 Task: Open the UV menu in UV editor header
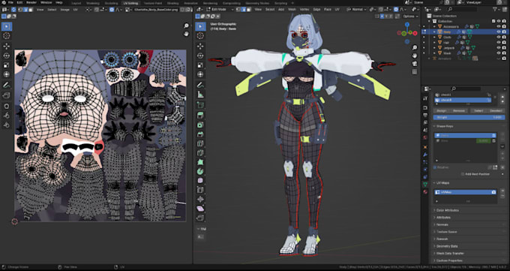[76, 10]
